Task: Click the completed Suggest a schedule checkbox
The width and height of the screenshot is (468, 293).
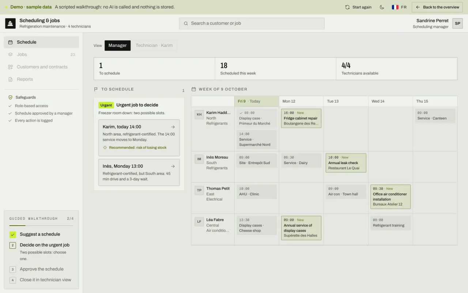Action: [x=13, y=234]
